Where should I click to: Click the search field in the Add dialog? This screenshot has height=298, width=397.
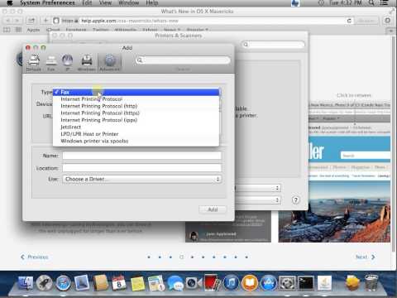183,60
